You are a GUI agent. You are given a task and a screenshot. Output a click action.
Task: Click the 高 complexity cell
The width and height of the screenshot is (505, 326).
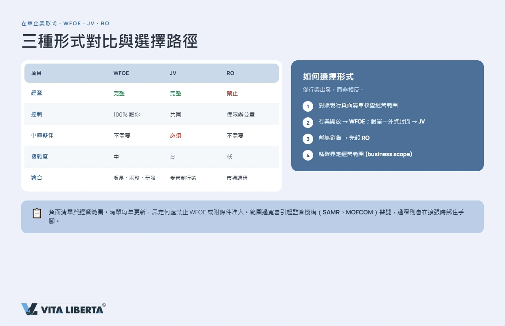click(x=173, y=157)
